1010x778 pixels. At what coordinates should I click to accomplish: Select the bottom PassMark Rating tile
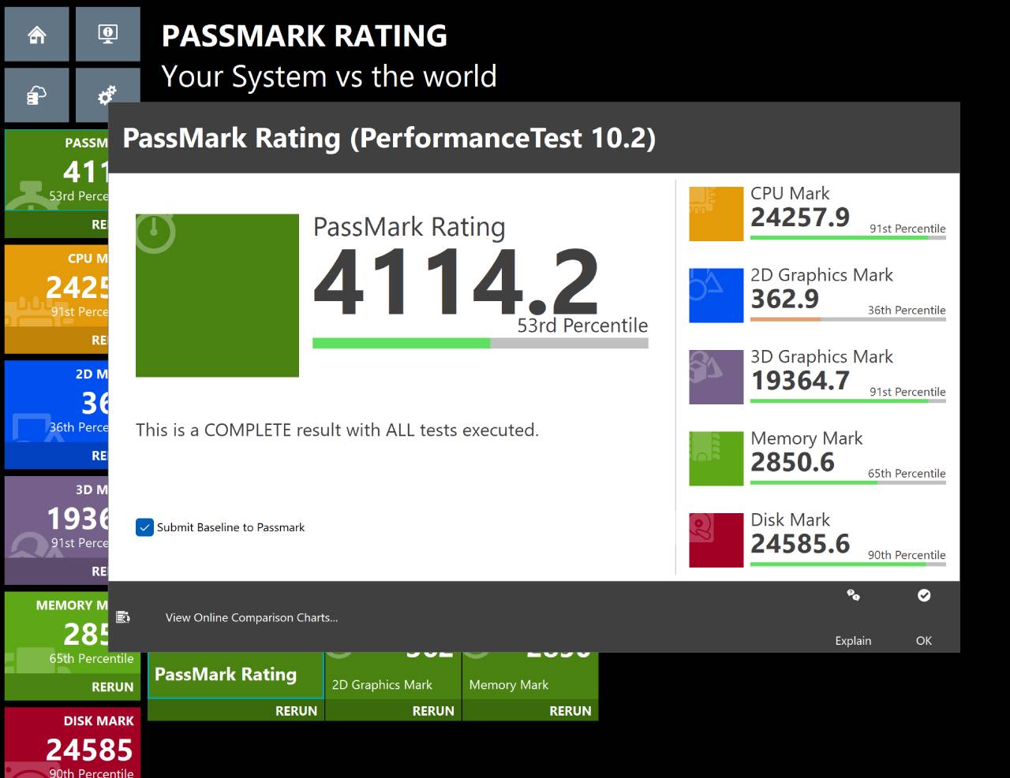coord(236,676)
